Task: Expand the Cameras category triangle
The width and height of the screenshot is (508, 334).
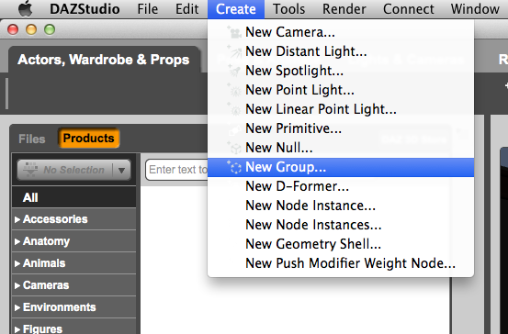Action: click(x=17, y=285)
